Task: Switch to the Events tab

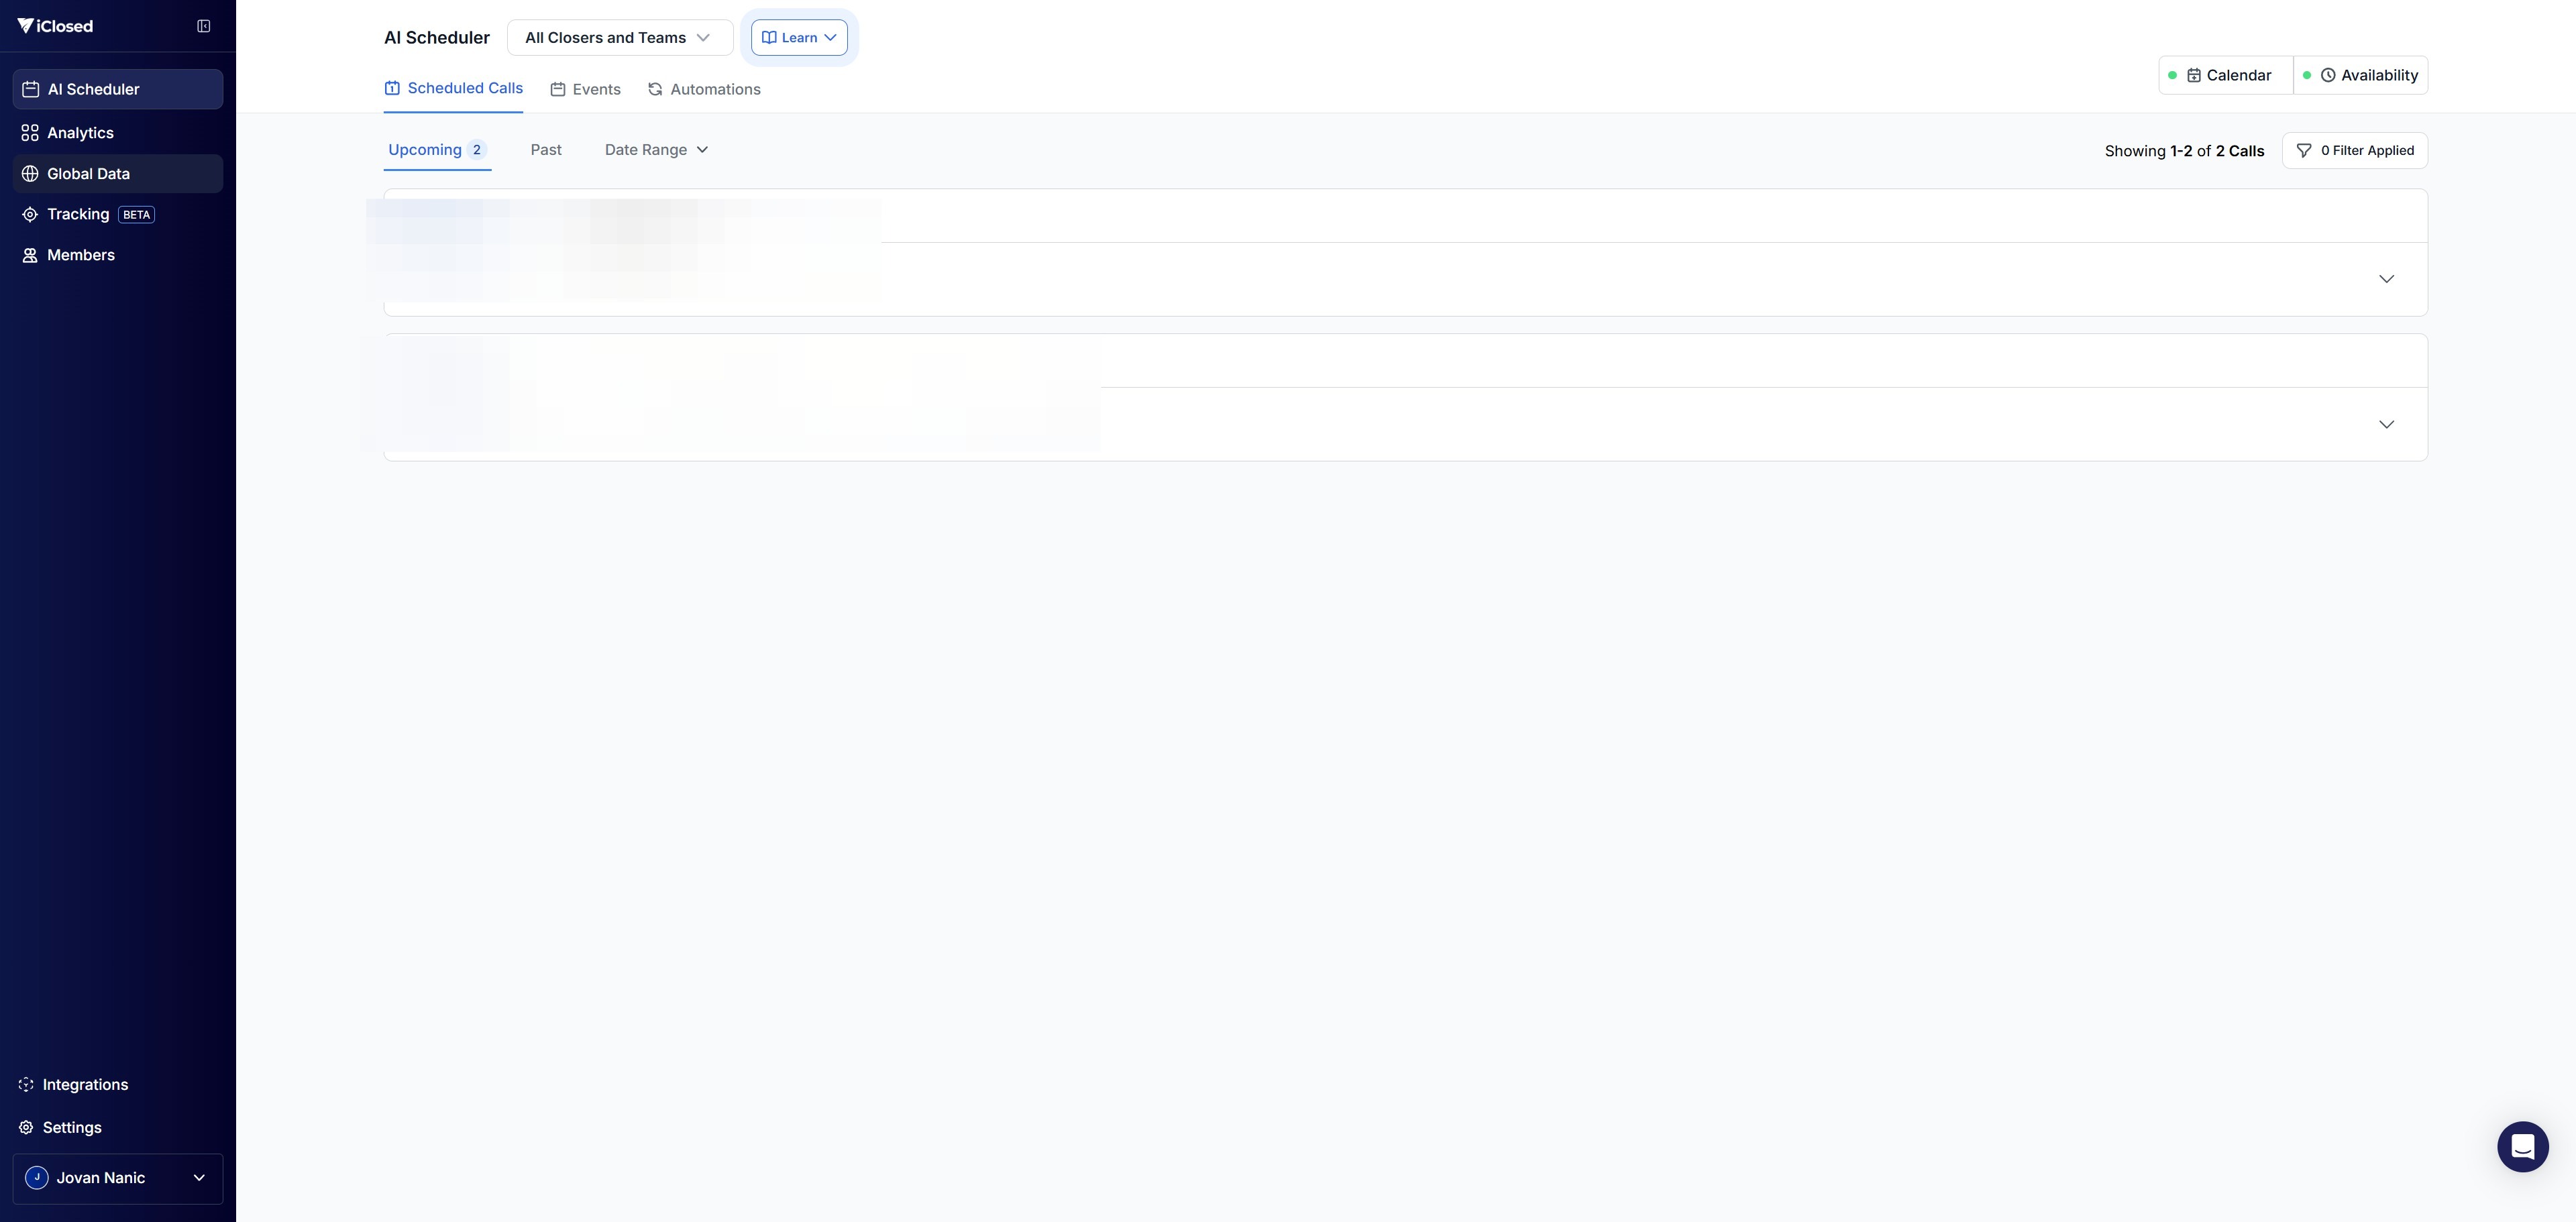Action: [586, 90]
